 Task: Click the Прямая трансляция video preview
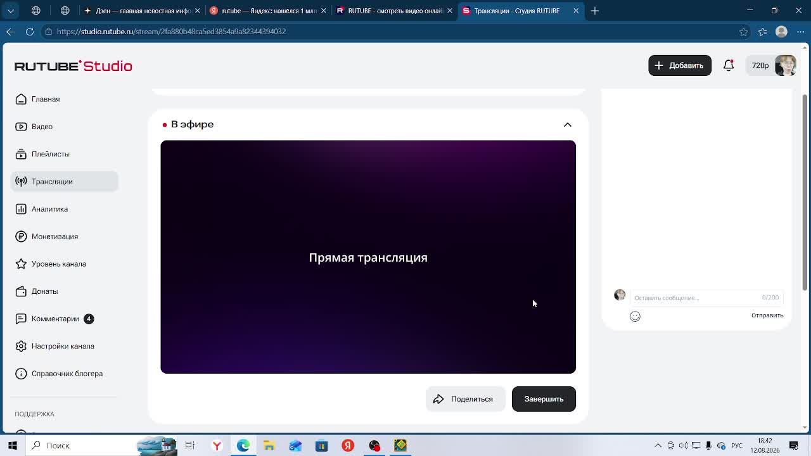coord(368,257)
